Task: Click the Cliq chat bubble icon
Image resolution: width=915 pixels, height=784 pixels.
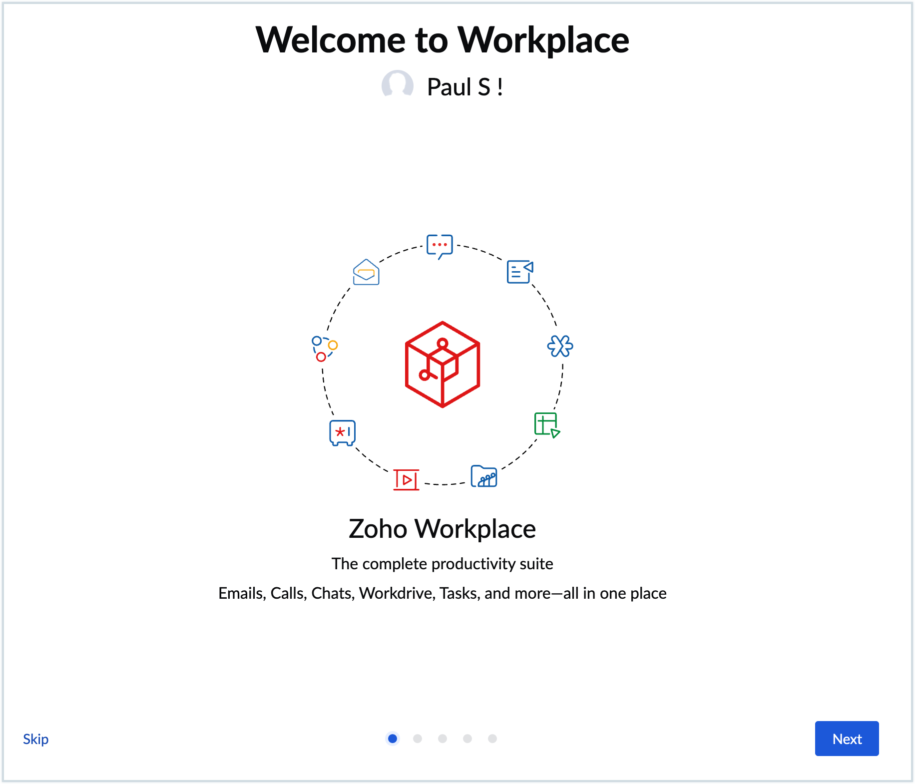Action: [440, 245]
